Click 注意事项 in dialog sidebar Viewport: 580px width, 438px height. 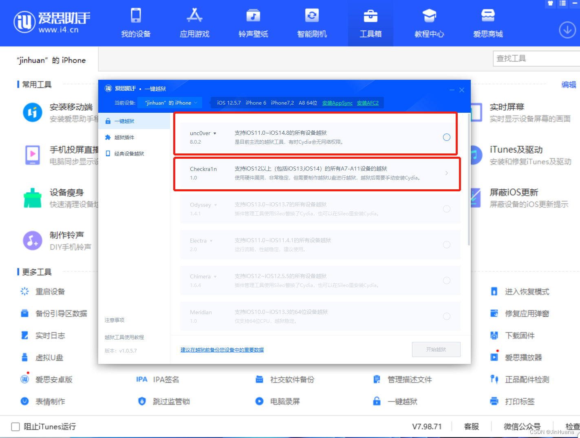point(115,320)
